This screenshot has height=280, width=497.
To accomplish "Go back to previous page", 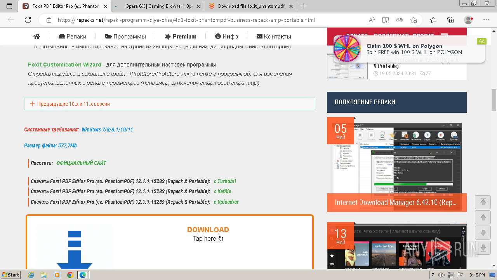I will click(x=11, y=20).
